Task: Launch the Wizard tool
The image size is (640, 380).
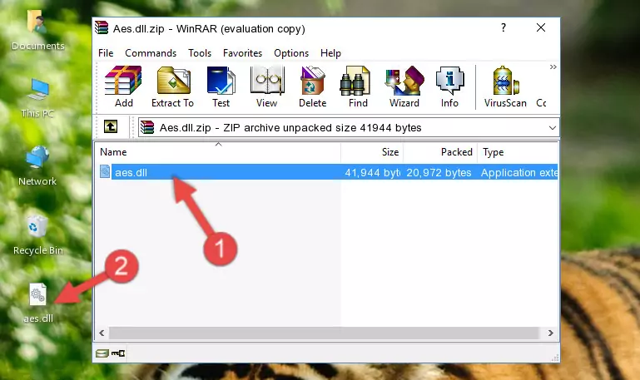Action: point(404,86)
